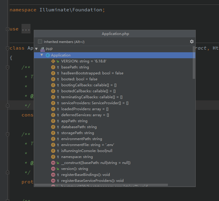Click the PHP file icon in tree
This screenshot has height=201, width=219.
point(42,49)
